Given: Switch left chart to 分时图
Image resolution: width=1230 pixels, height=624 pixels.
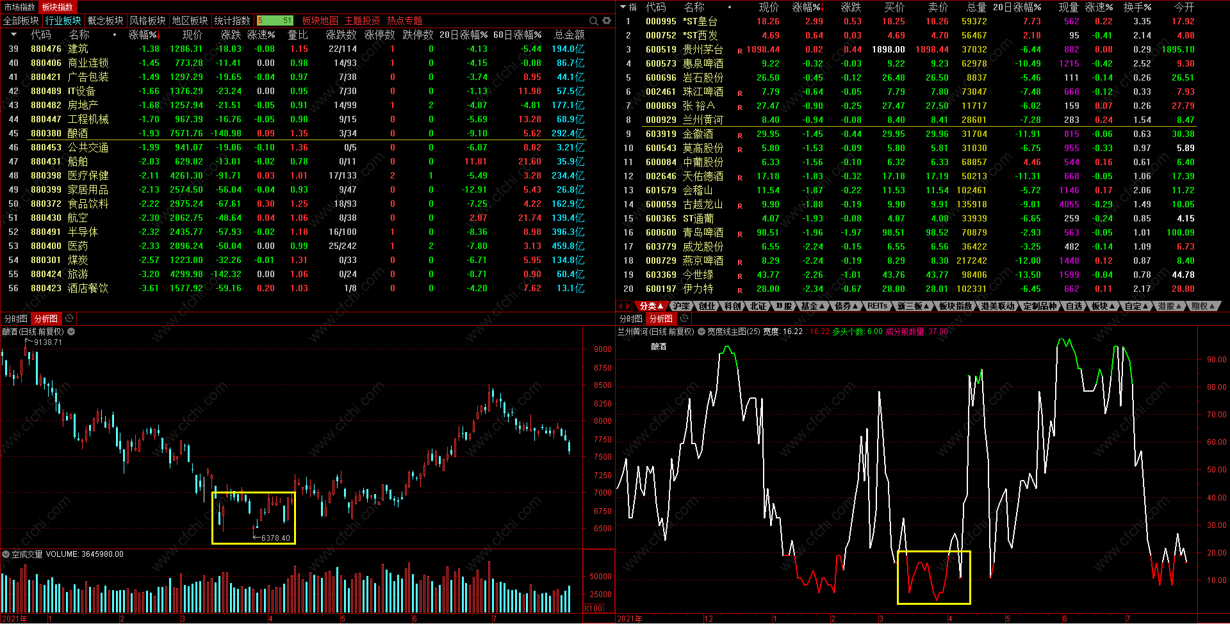Looking at the screenshot, I should click(x=16, y=318).
